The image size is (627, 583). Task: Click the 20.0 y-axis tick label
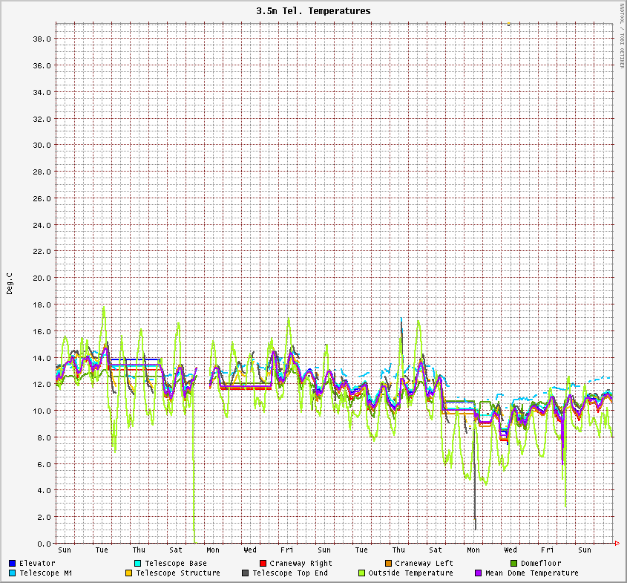[42, 278]
